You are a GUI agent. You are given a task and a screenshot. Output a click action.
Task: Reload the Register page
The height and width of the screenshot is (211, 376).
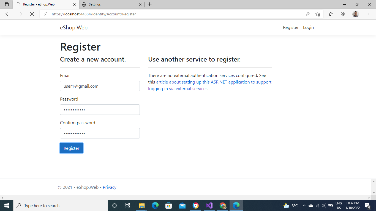(32, 14)
